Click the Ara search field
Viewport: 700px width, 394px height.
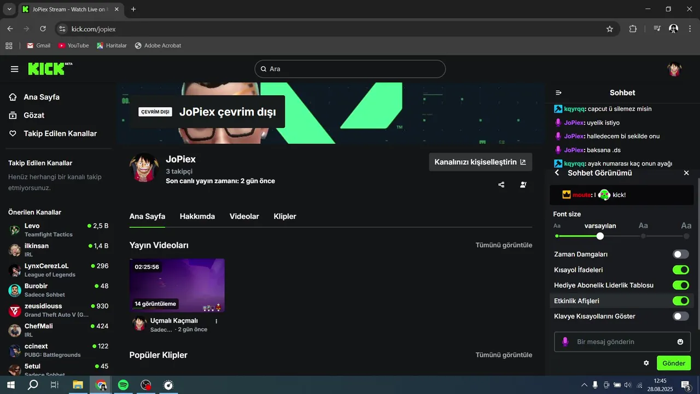[350, 69]
